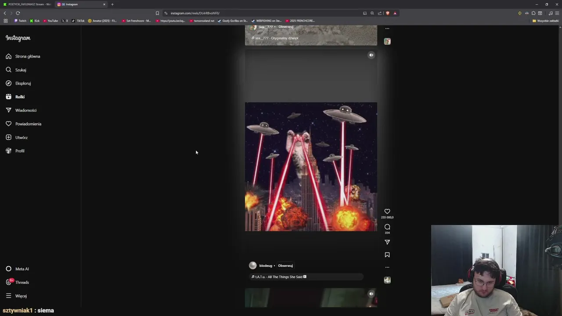Toggle sound on the bottom reel
Image resolution: width=562 pixels, height=316 pixels.
[x=371, y=294]
